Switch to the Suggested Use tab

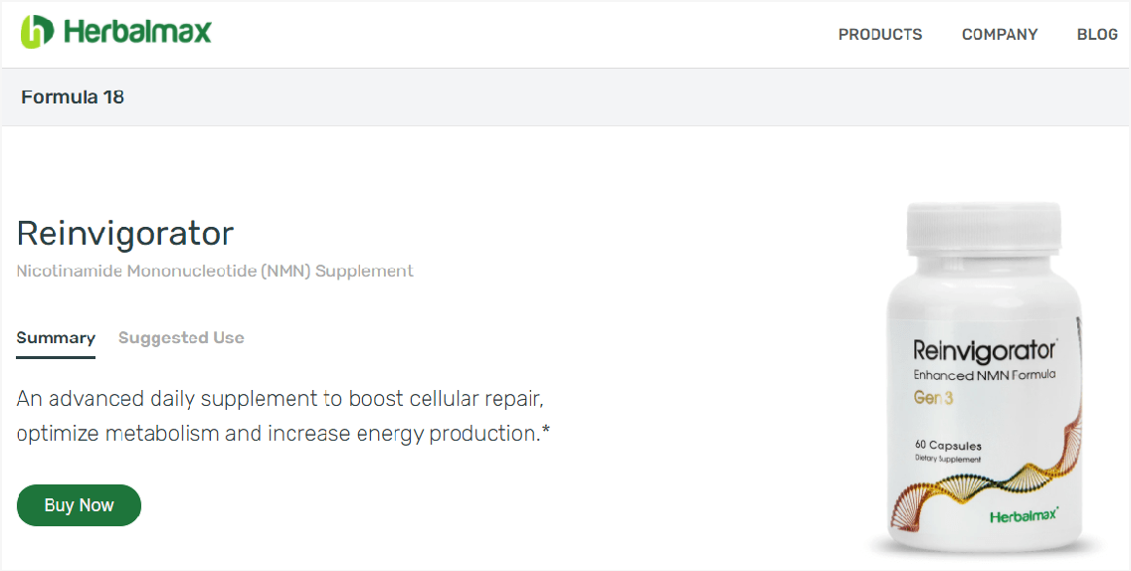(x=181, y=338)
